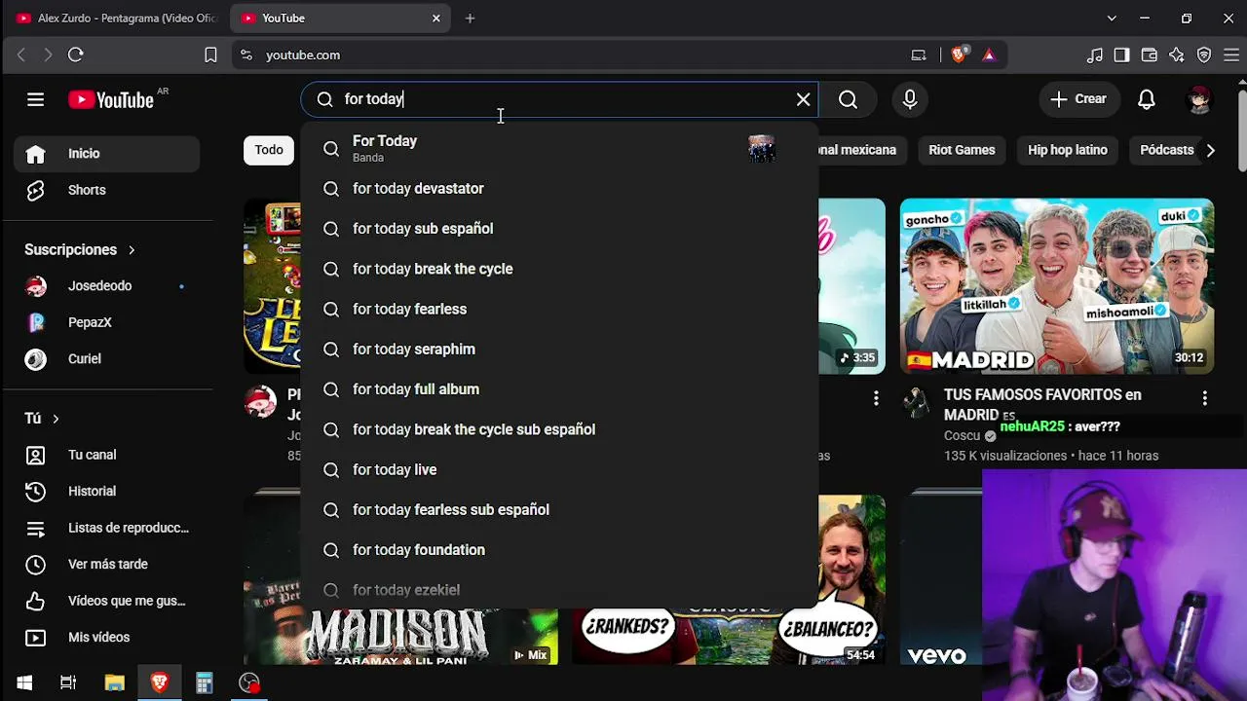The image size is (1247, 701).
Task: Choose suggestion "for today live"
Action: point(559,469)
